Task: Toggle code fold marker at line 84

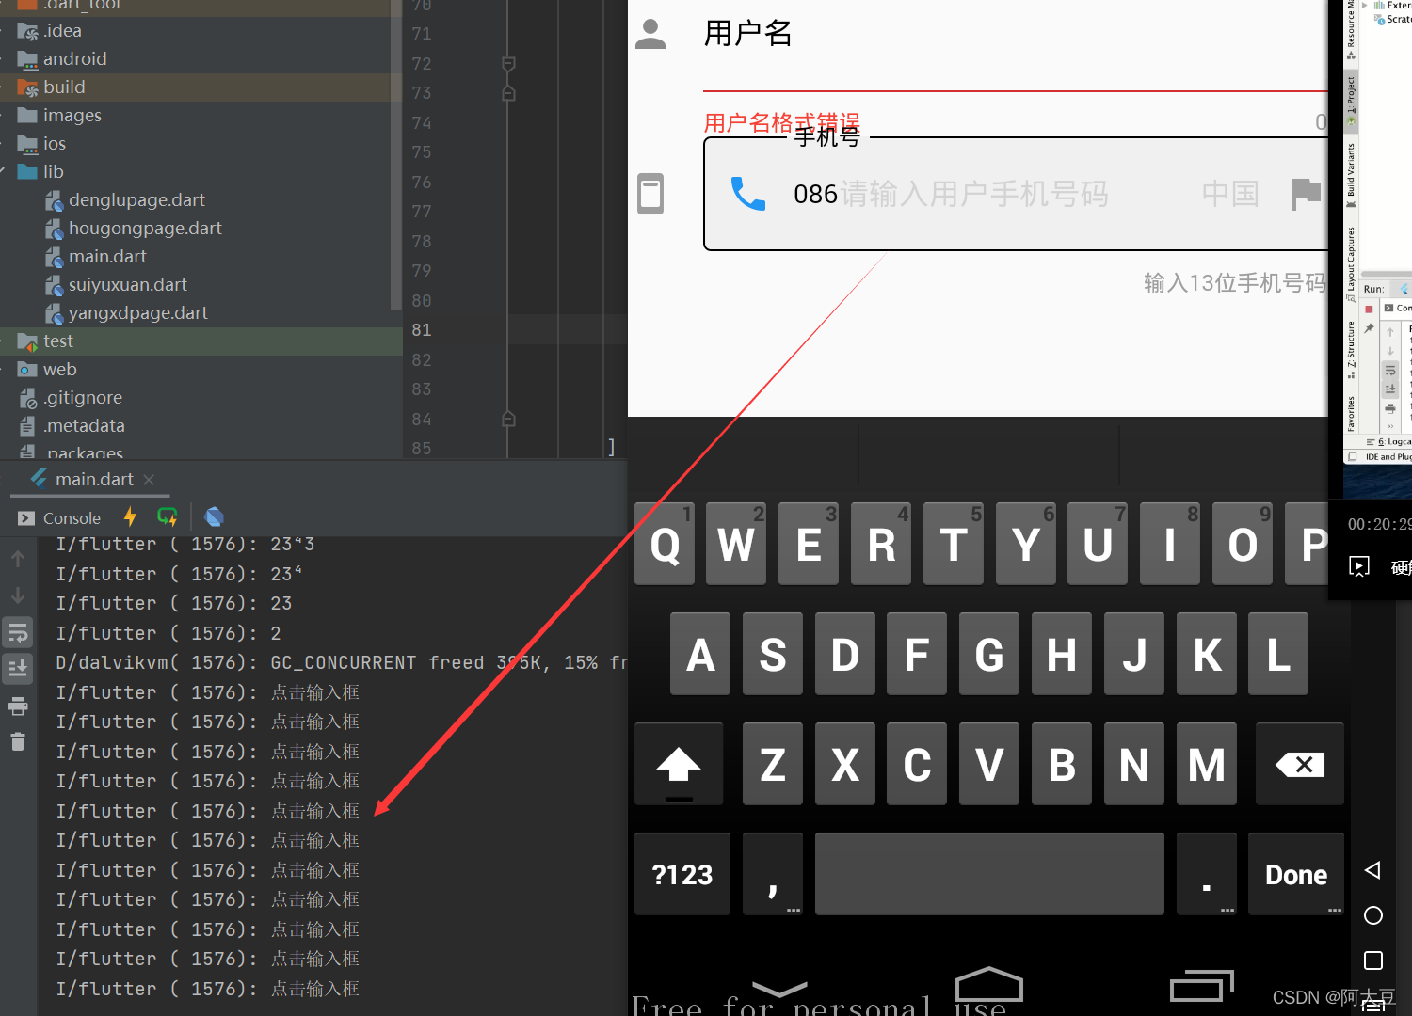Action: [x=508, y=419]
